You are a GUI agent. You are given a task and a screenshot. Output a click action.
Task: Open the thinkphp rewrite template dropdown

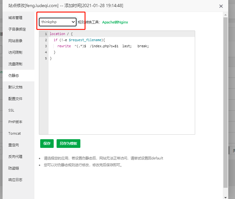(x=58, y=22)
